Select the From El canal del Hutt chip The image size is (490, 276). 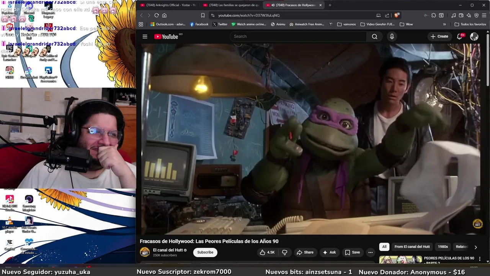[x=412, y=247]
